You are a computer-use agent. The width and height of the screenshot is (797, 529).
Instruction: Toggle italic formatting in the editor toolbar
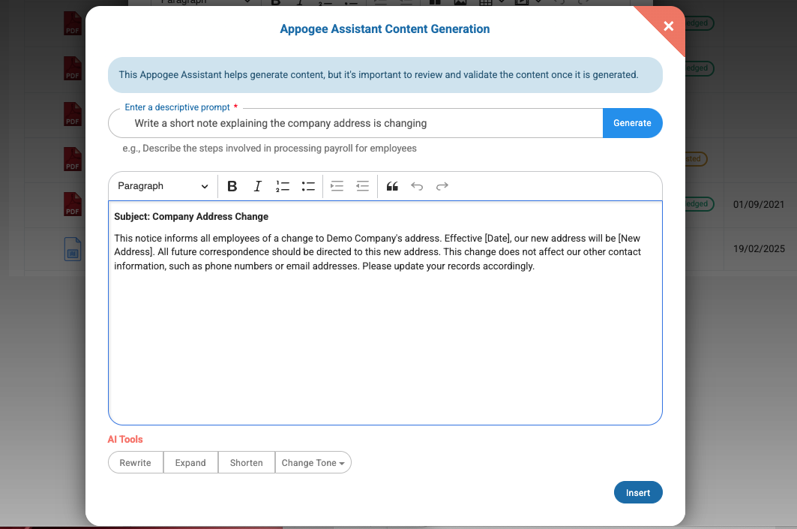point(257,186)
